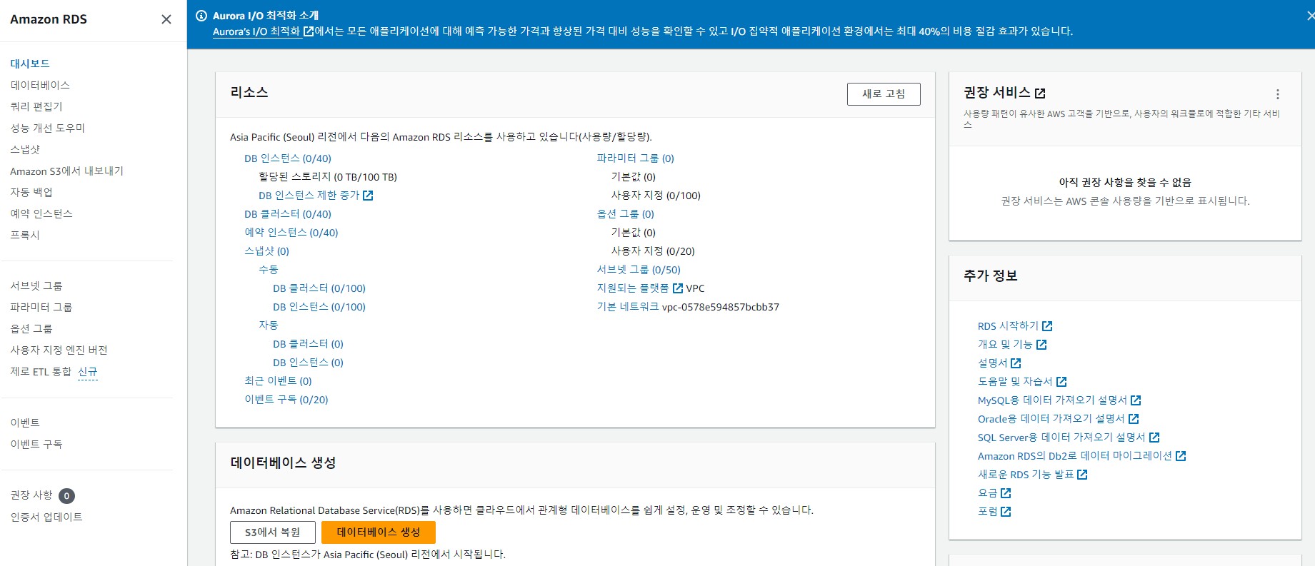1315x566 pixels.
Task: Open 파라미터 그룹 (0) resource link
Action: click(x=636, y=158)
